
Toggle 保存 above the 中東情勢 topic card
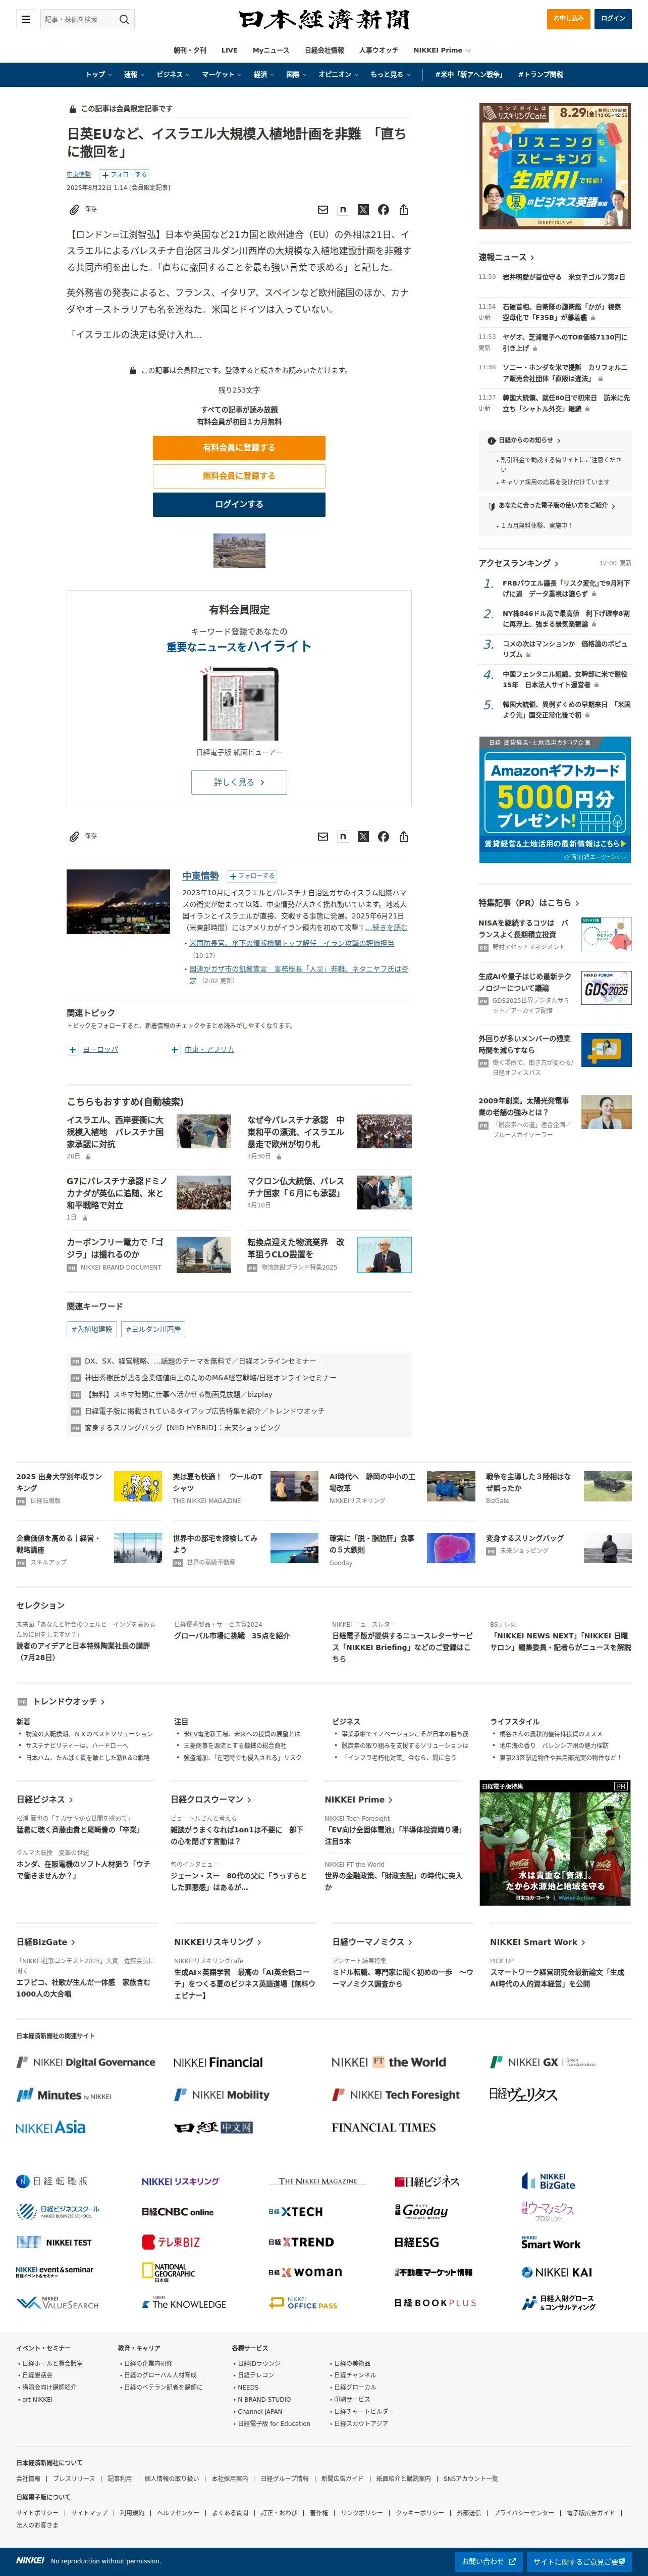[83, 836]
